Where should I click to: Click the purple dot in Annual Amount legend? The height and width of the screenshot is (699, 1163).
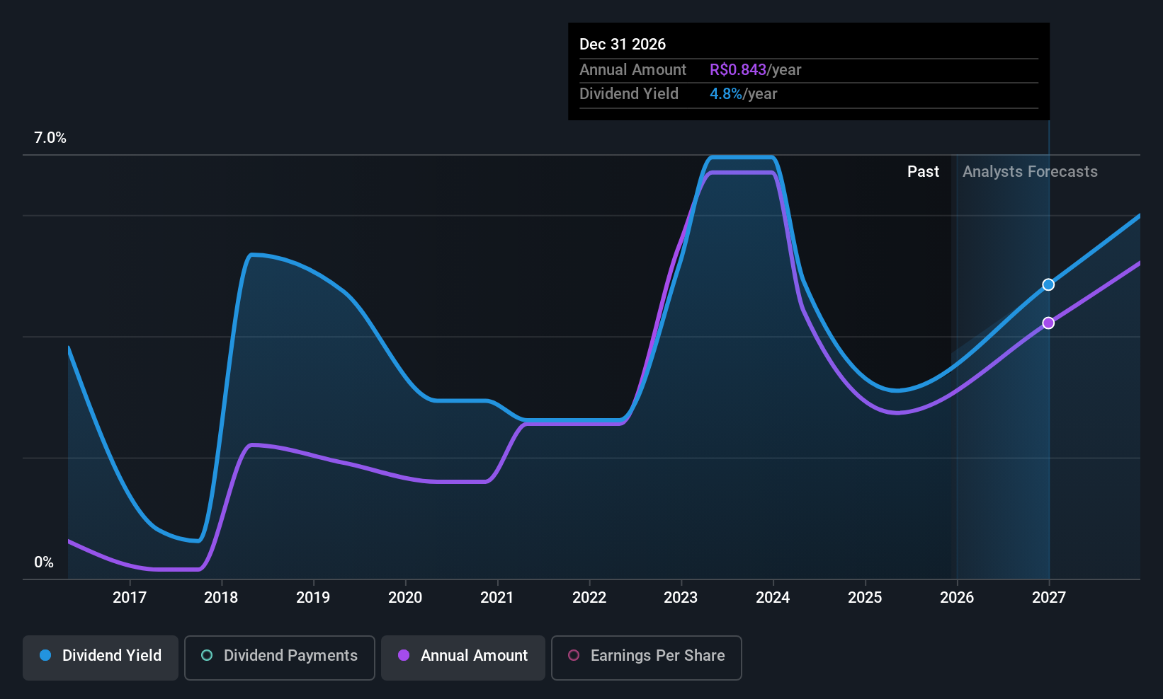pos(404,656)
